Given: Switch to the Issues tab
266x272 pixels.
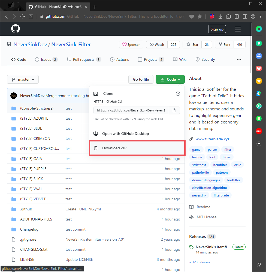Looking at the screenshot, I should pos(46,59).
